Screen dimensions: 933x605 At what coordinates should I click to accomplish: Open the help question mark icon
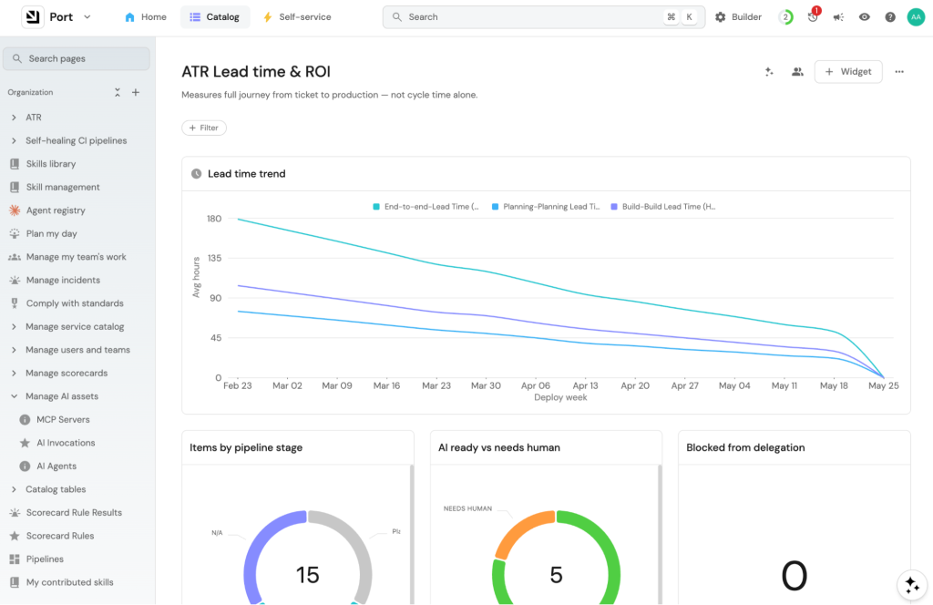[x=889, y=17]
